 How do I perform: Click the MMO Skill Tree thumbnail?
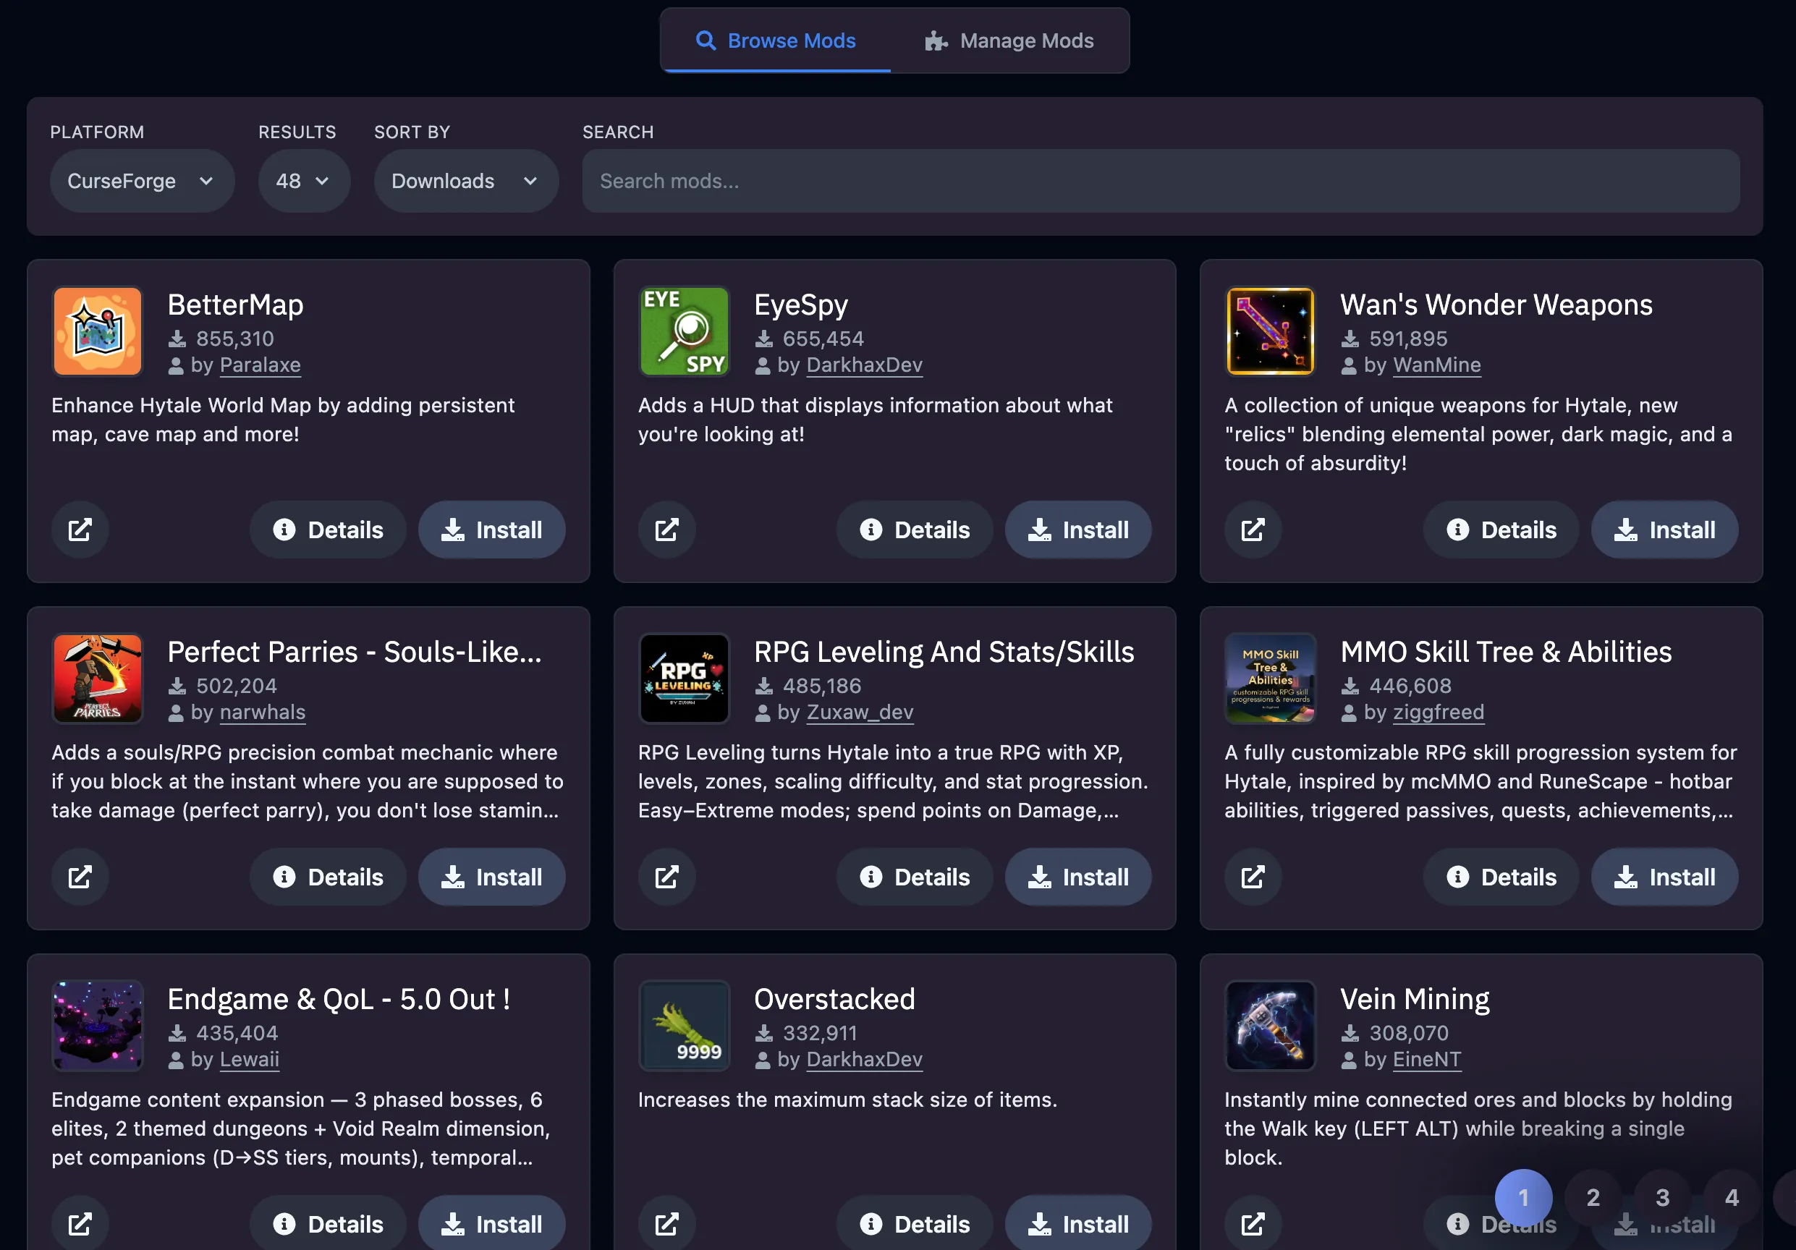(x=1271, y=679)
